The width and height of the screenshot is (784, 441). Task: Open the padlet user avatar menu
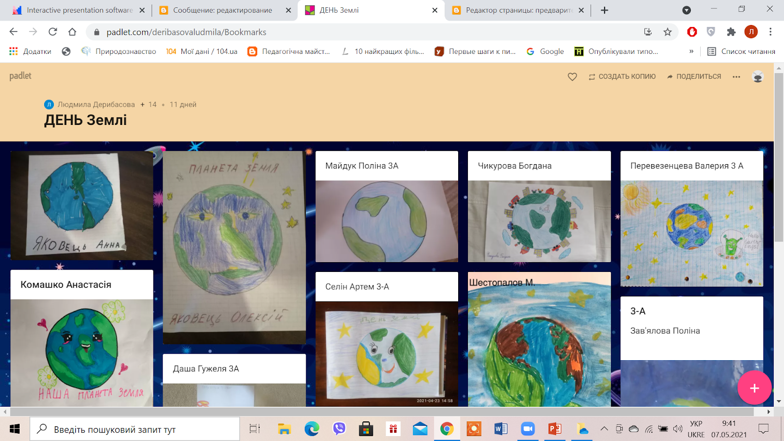pos(758,77)
